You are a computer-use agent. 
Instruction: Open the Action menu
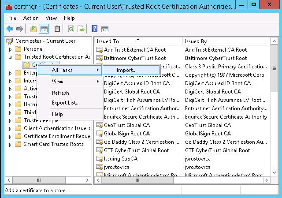31,18
